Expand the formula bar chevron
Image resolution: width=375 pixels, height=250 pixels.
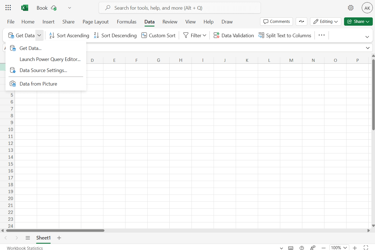click(x=368, y=48)
